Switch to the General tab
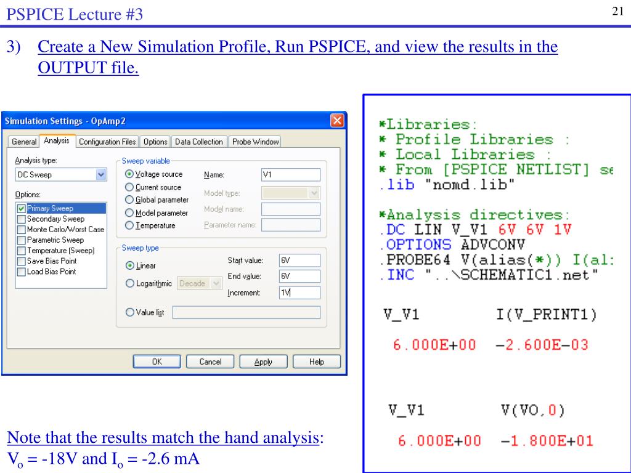The image size is (631, 473). click(24, 142)
